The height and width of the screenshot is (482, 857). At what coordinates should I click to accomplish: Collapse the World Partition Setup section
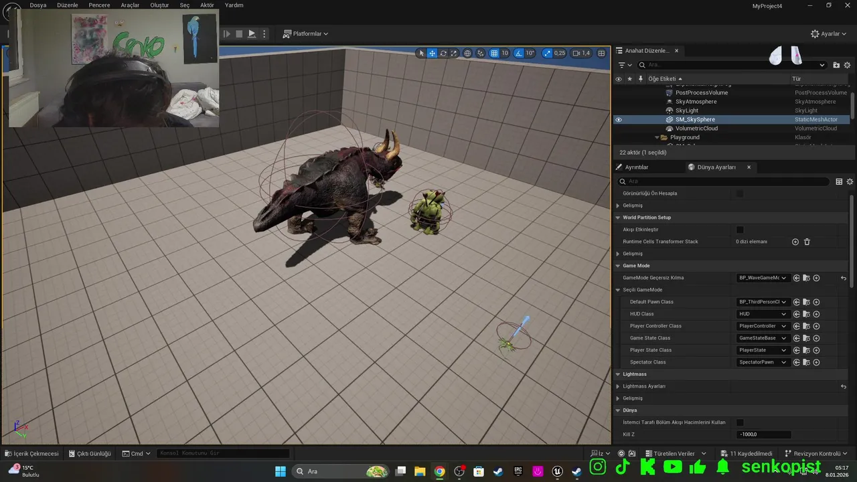point(617,218)
